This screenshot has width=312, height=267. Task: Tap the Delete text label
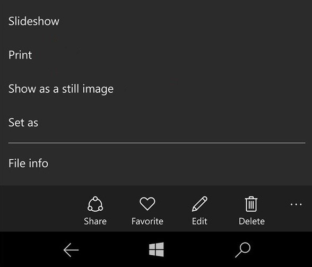252,221
